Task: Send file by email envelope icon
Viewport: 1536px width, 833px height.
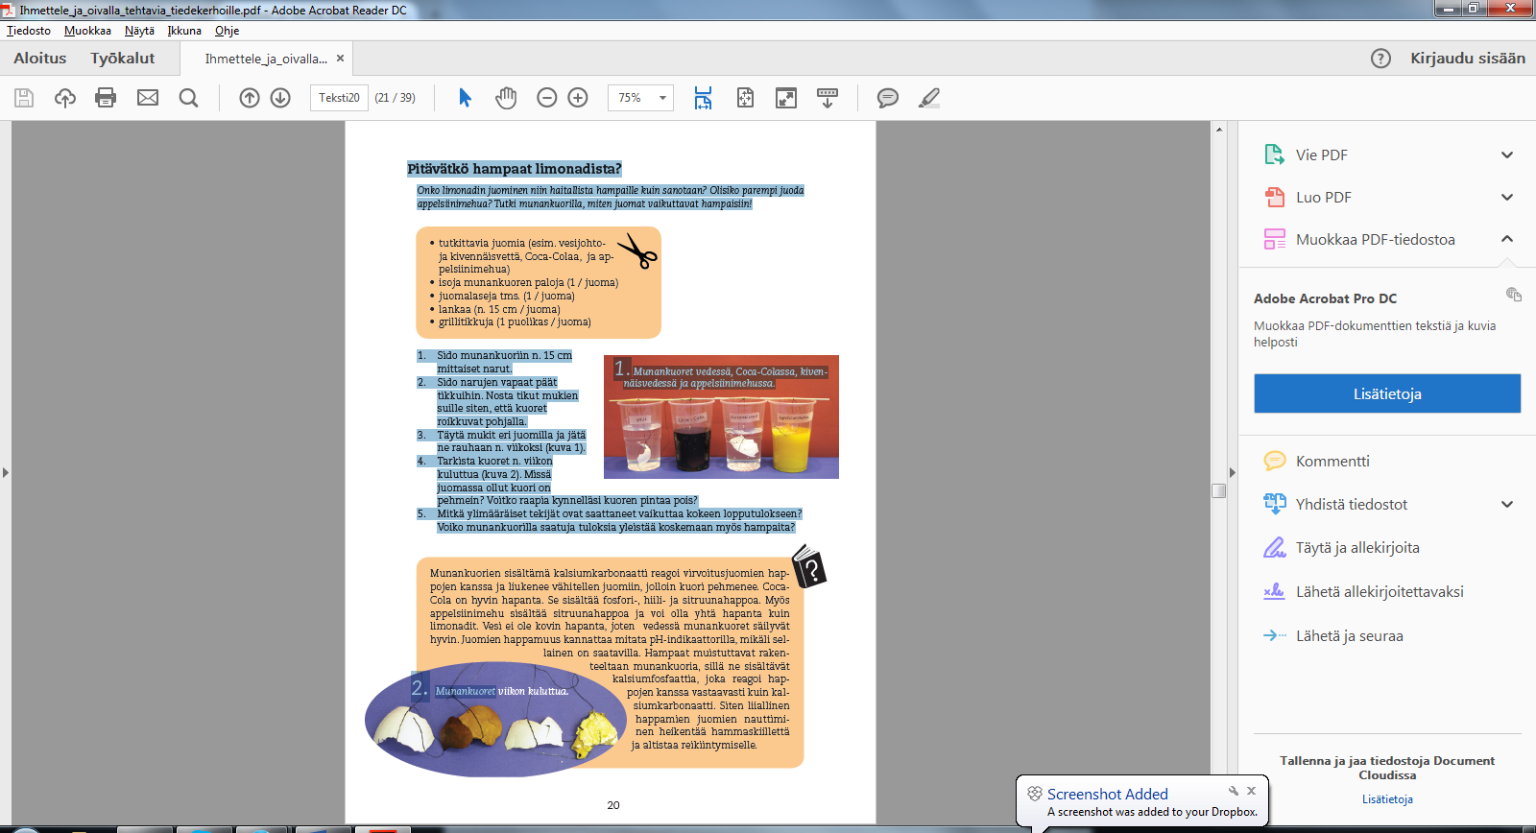Action: 148,98
